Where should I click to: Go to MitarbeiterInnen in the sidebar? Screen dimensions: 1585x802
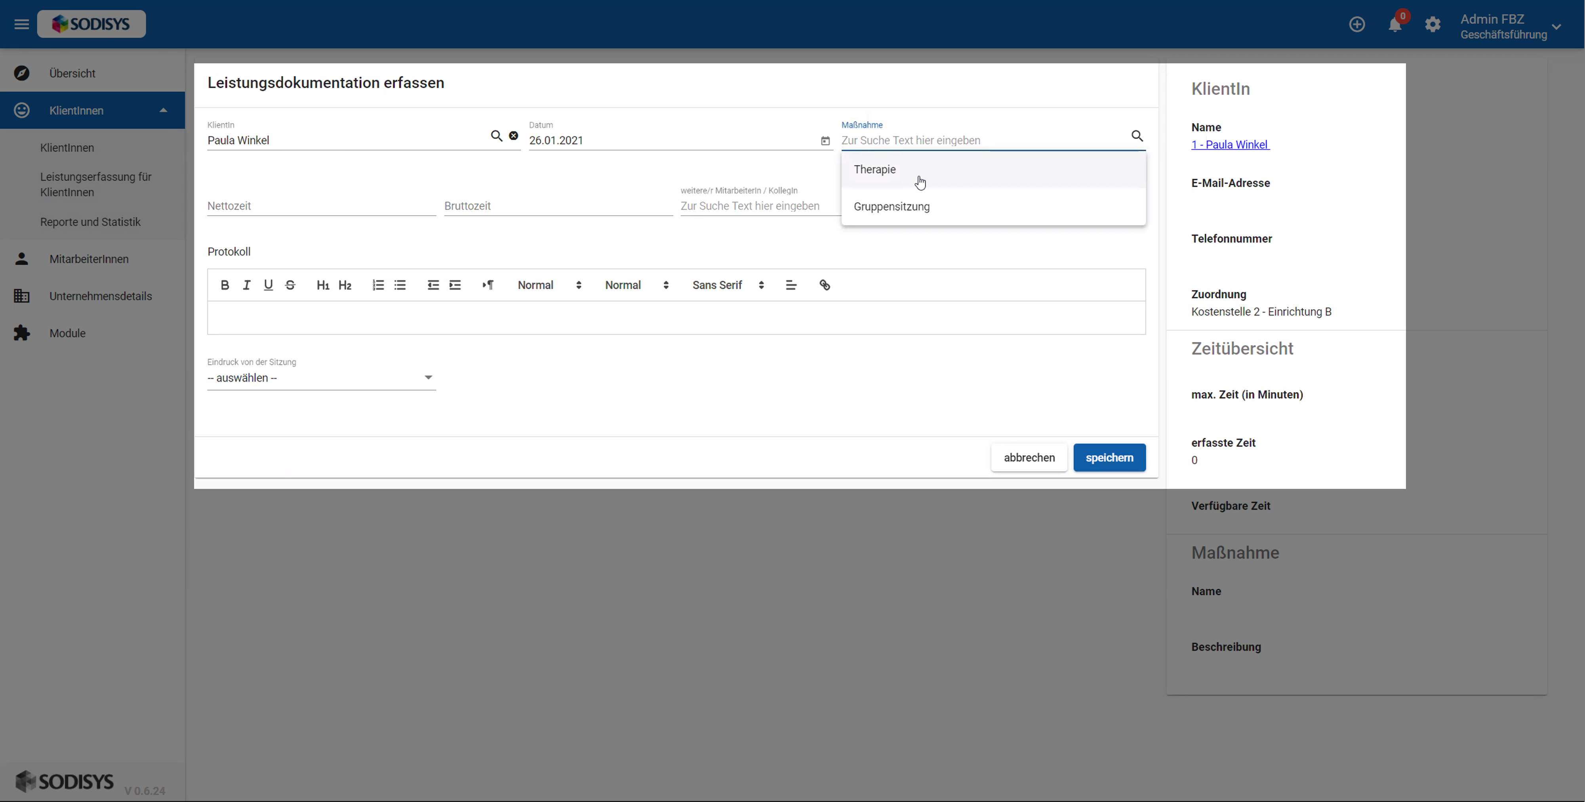(x=92, y=259)
